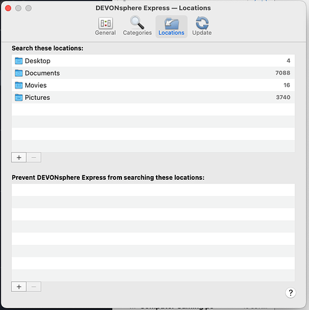Select the Movies location name
309x310 pixels.
tap(36, 86)
